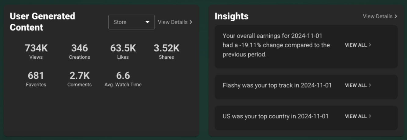This screenshot has width=407, height=140.
Task: Click the caret arrow in Store dropdown
Action: tap(148, 22)
